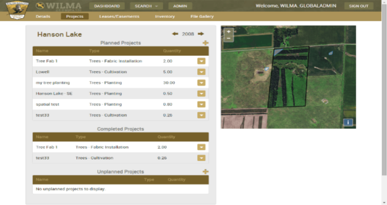Select 'my tree planting' project name

pyautogui.click(x=53, y=83)
